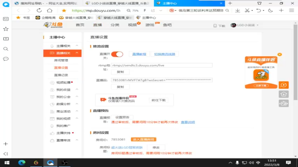Open 主播扶持 sidebar item
This screenshot has height=167, width=298.
tap(63, 133)
